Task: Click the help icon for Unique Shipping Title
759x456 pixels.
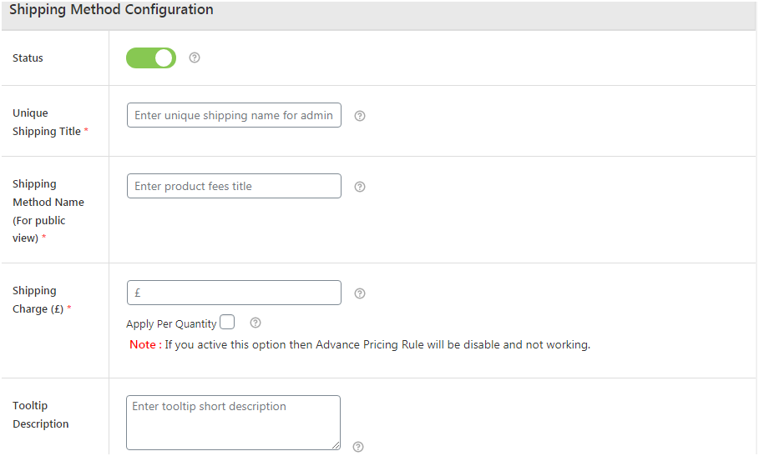Action: click(360, 116)
